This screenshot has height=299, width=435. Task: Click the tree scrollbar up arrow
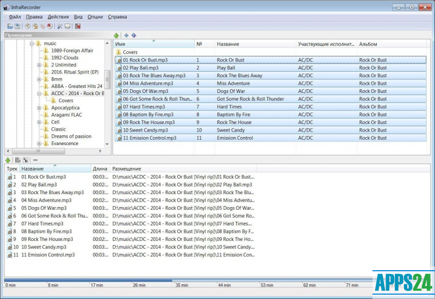tap(107, 43)
